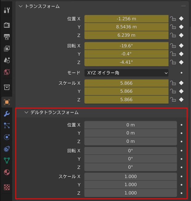Click the animate dot for delta 回転 X
This screenshot has width=191, height=201.
[181, 151]
